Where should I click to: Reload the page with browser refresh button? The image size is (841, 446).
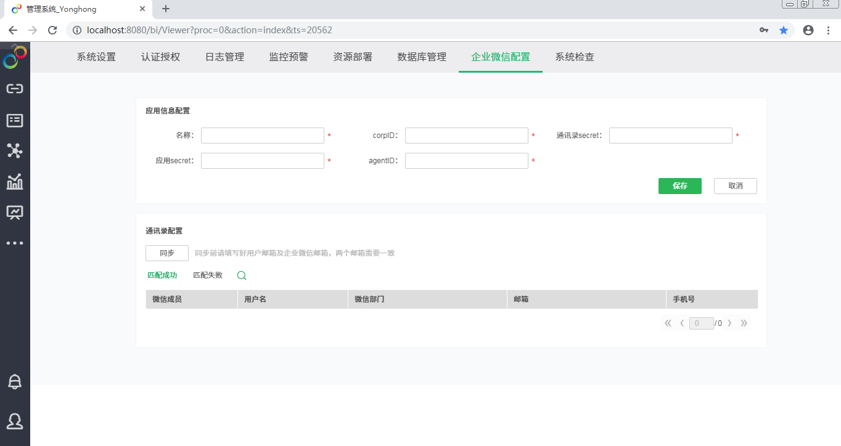point(52,30)
